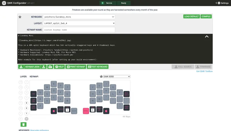Screen dimensions: 231x131
Task: Click the LOAD DEFAULT button
Action: point(191,16)
